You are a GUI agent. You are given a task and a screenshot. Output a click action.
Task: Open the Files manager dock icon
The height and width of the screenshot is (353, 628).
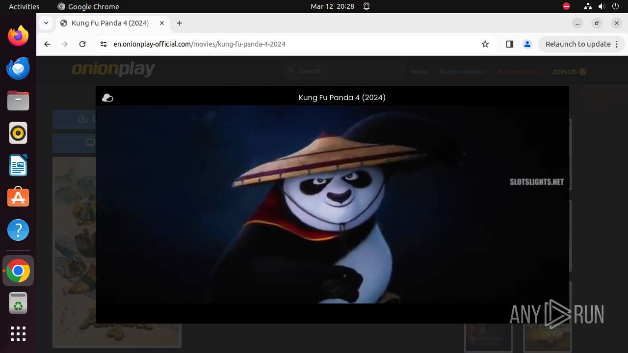[x=18, y=101]
